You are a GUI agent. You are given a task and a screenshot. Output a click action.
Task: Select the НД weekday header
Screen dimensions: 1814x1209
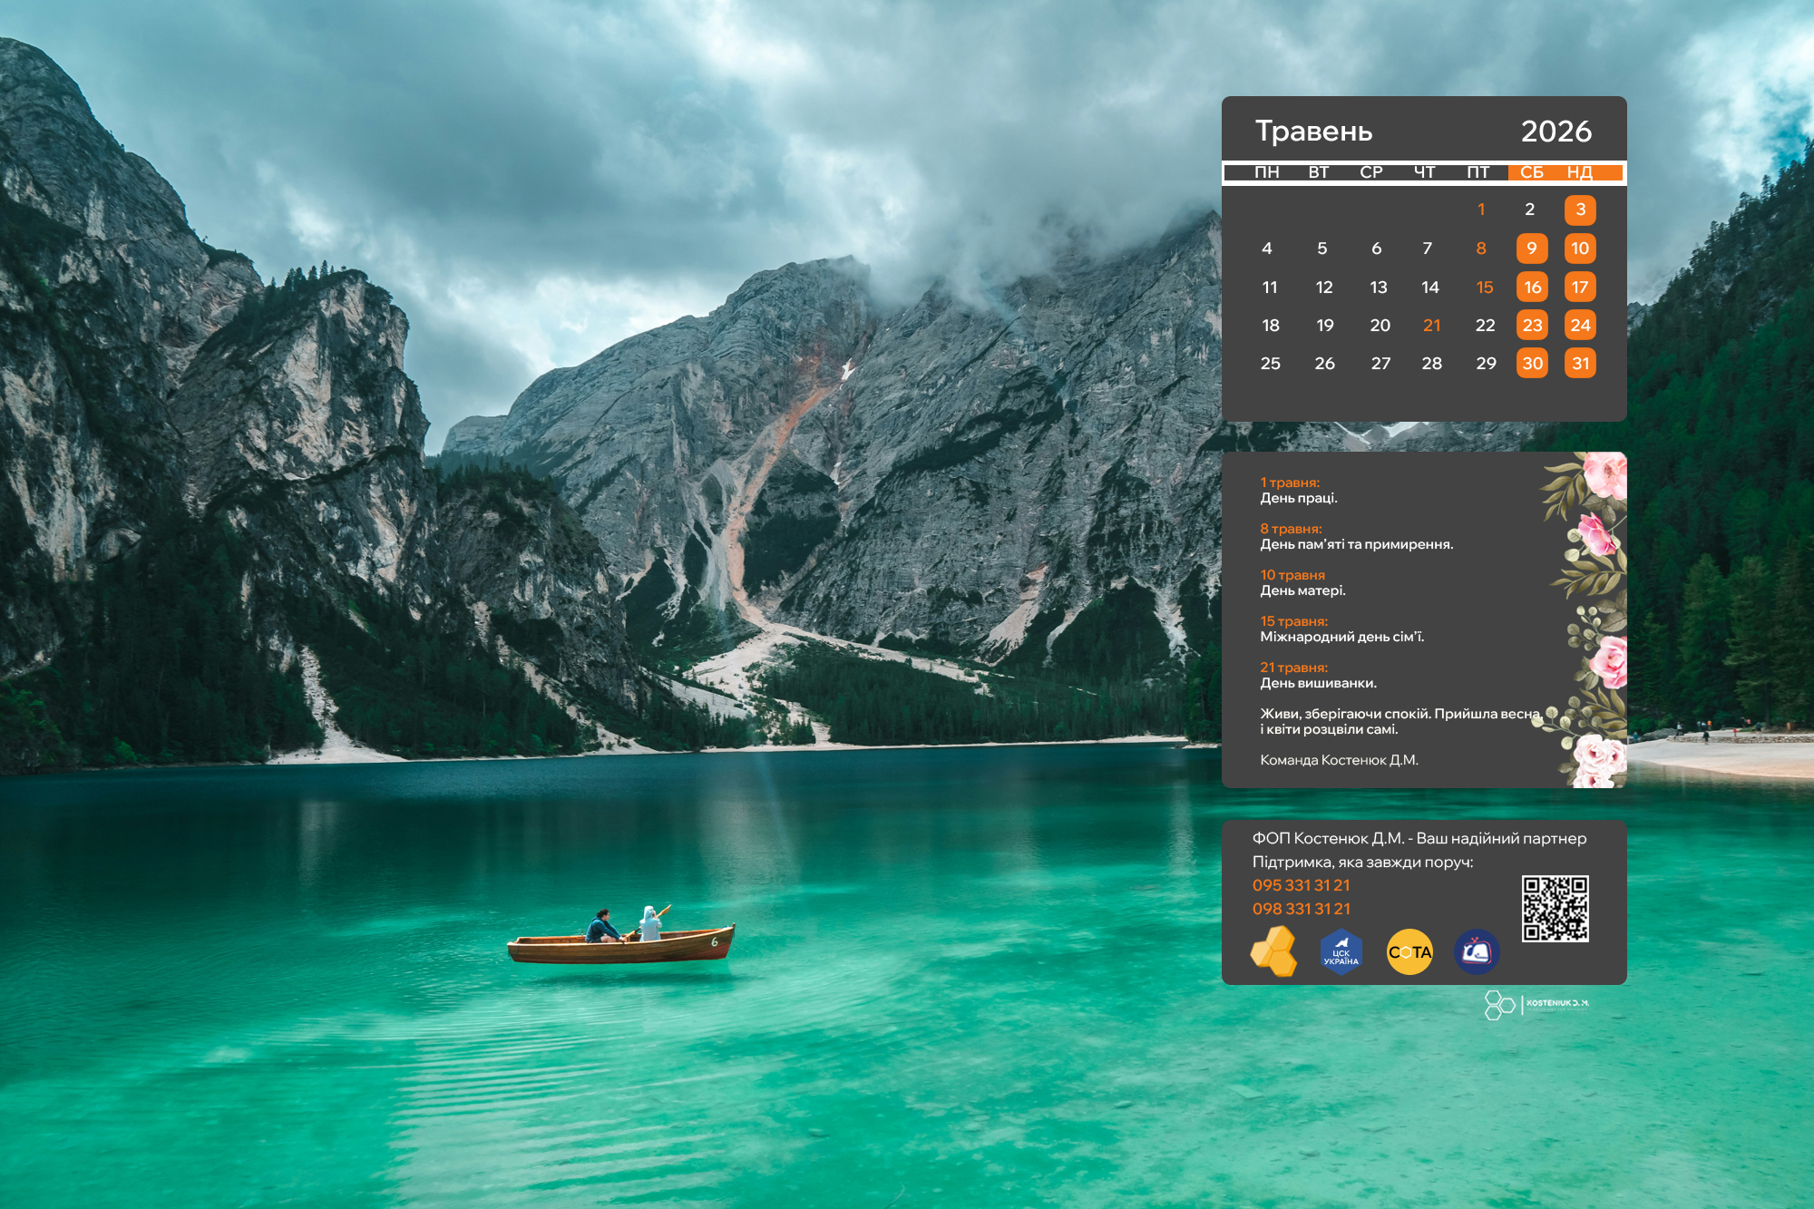(x=1580, y=172)
